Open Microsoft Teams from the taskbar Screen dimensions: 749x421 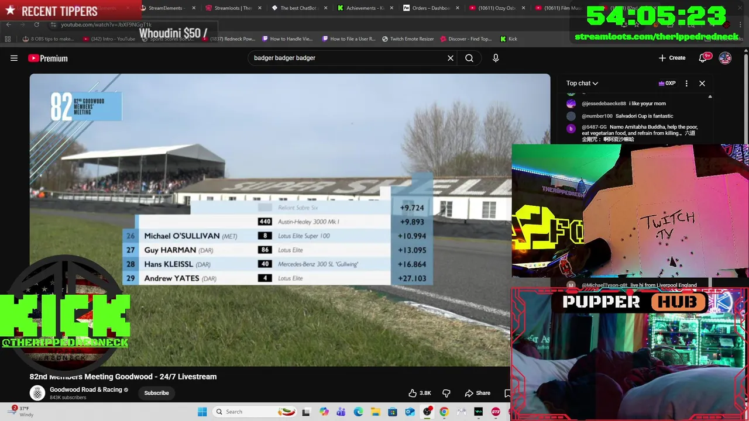click(x=341, y=412)
